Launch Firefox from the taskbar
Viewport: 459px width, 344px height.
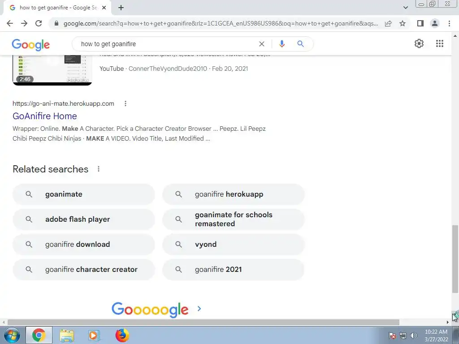coord(122,335)
